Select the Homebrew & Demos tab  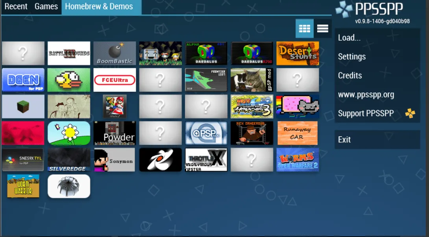(99, 7)
